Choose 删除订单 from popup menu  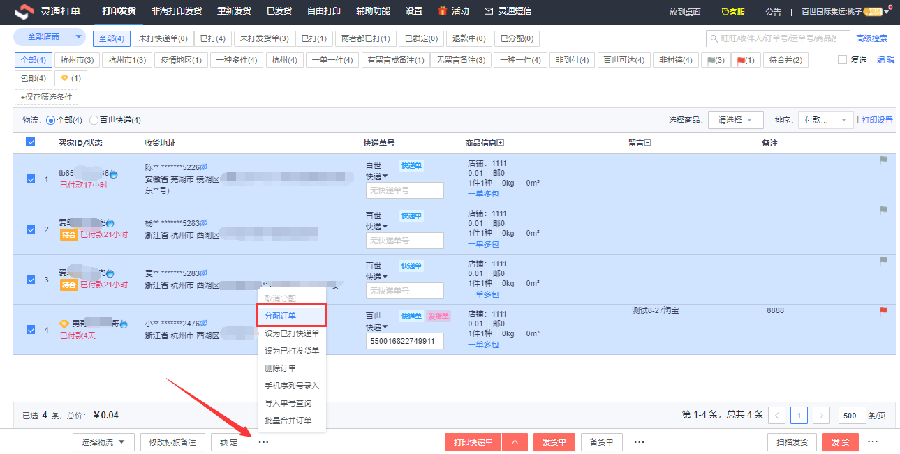pyautogui.click(x=280, y=368)
